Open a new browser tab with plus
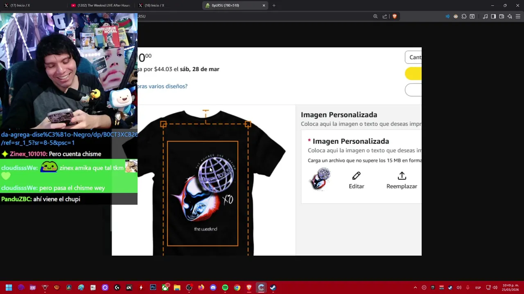The height and width of the screenshot is (294, 524). tap(274, 5)
